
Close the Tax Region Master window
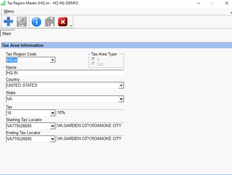226,3
